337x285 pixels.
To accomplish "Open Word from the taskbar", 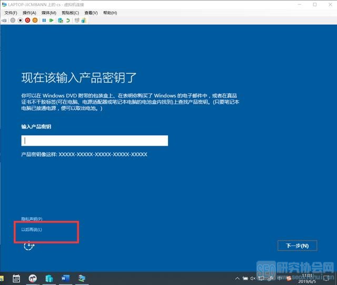I will click(x=65, y=279).
